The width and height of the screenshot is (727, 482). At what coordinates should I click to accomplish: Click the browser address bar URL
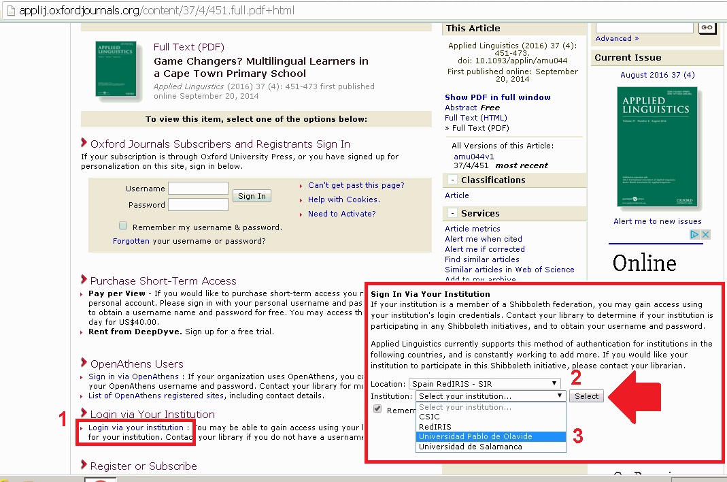click(156, 10)
